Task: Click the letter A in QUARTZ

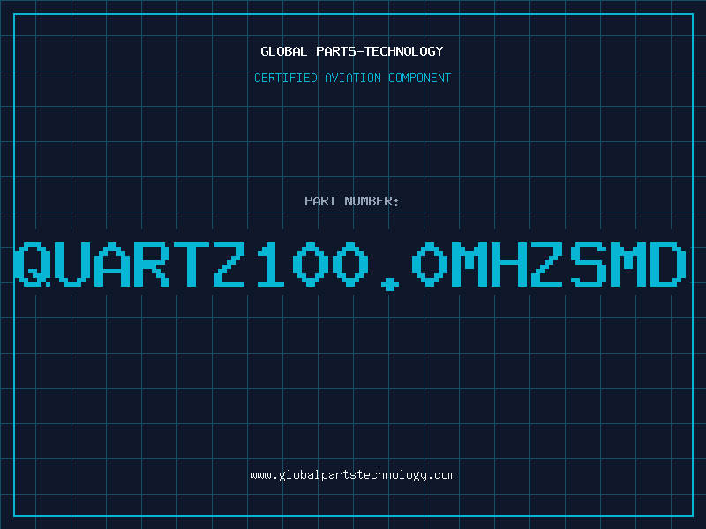Action: point(112,264)
